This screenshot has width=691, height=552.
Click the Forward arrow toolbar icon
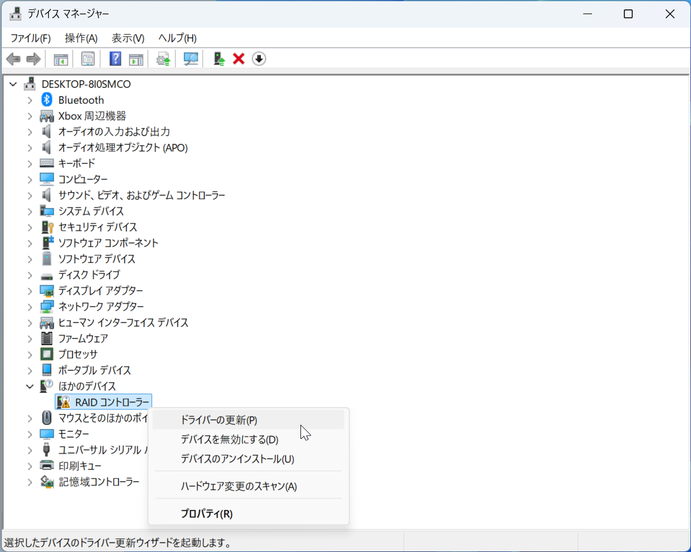tap(34, 58)
